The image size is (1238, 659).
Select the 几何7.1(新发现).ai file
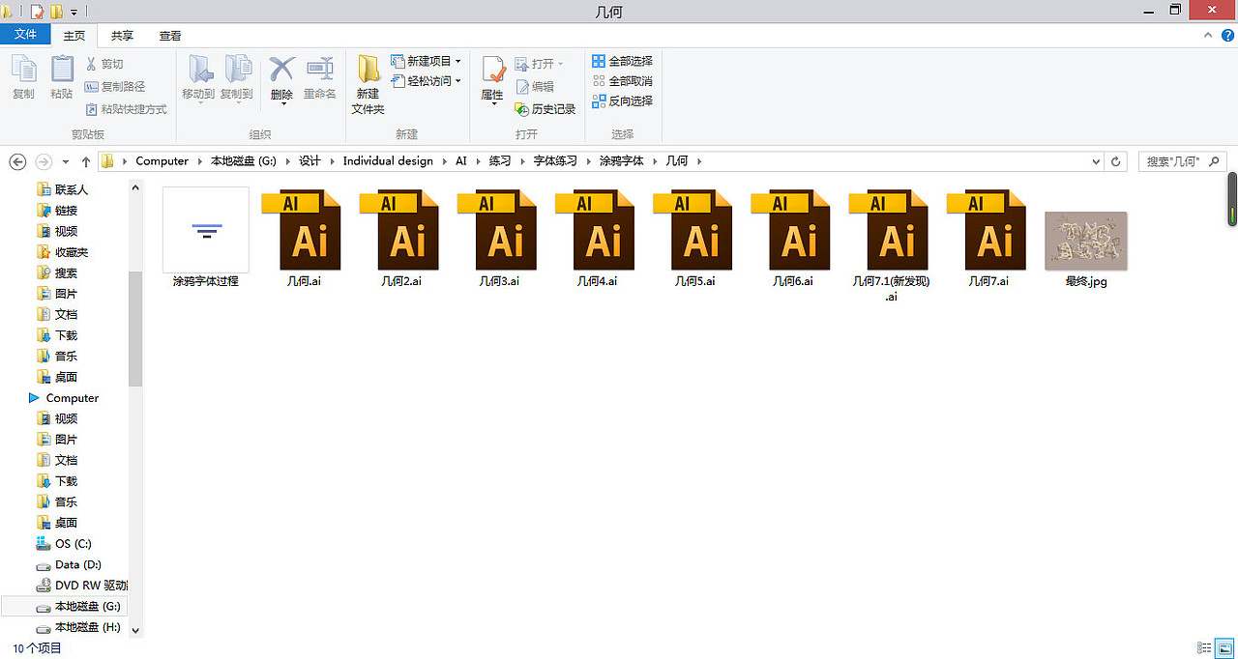(x=891, y=246)
